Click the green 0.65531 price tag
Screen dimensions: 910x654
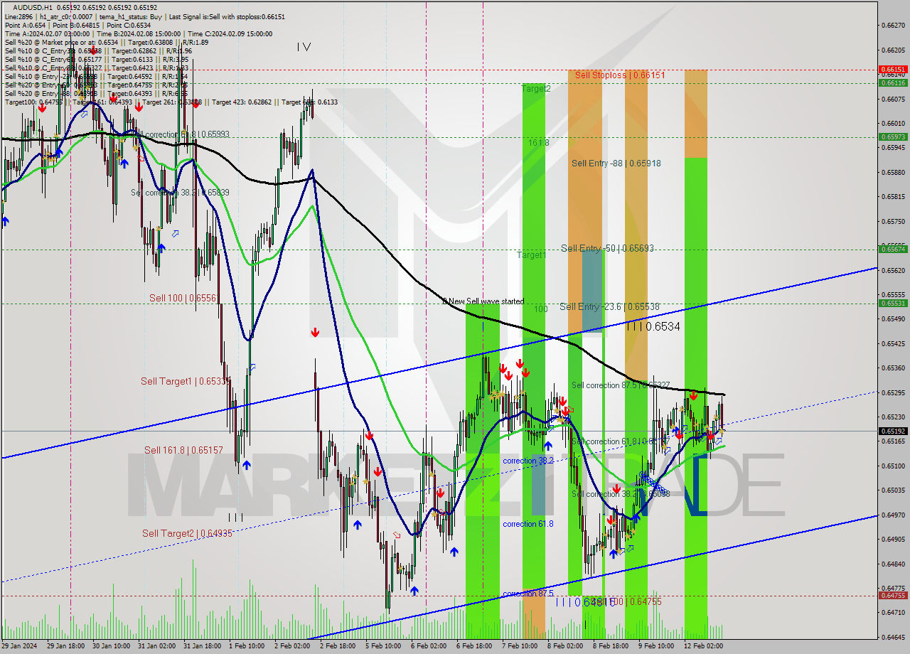point(893,303)
